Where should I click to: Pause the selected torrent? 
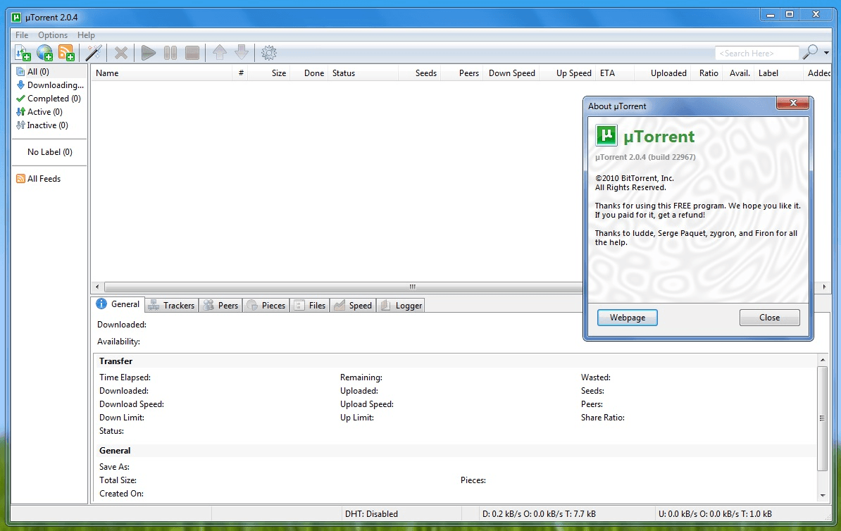tap(170, 52)
